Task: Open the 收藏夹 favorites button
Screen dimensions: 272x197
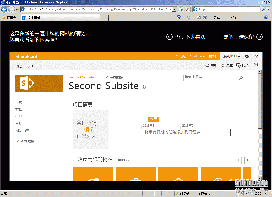Action: coord(9,17)
